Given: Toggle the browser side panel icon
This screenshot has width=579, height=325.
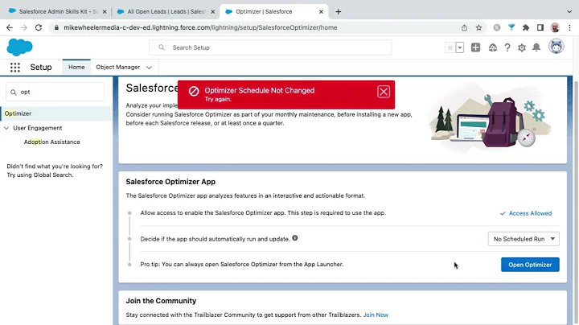Looking at the screenshot, I should 540,27.
